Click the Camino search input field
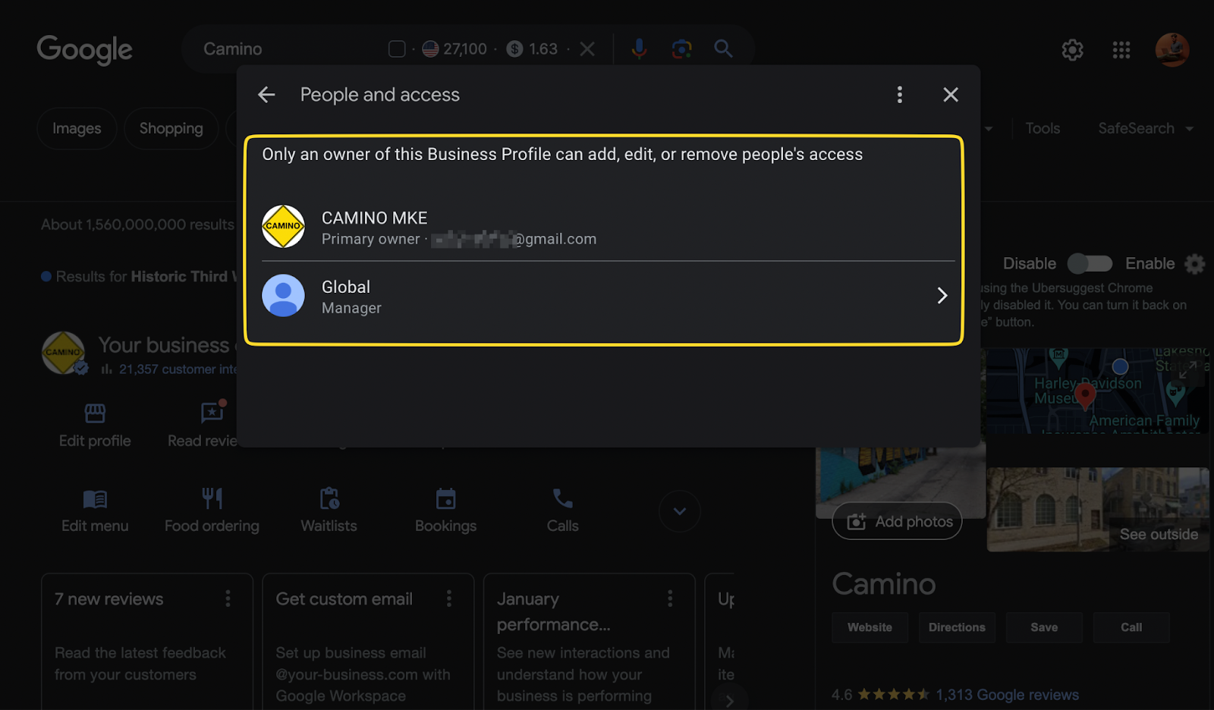Viewport: 1214px width, 710px height. click(288, 49)
